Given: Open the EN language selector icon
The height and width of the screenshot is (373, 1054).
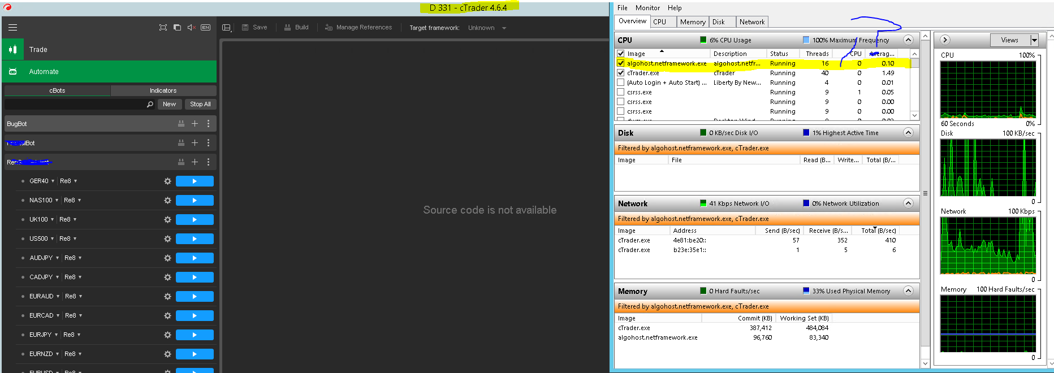Looking at the screenshot, I should click(206, 27).
